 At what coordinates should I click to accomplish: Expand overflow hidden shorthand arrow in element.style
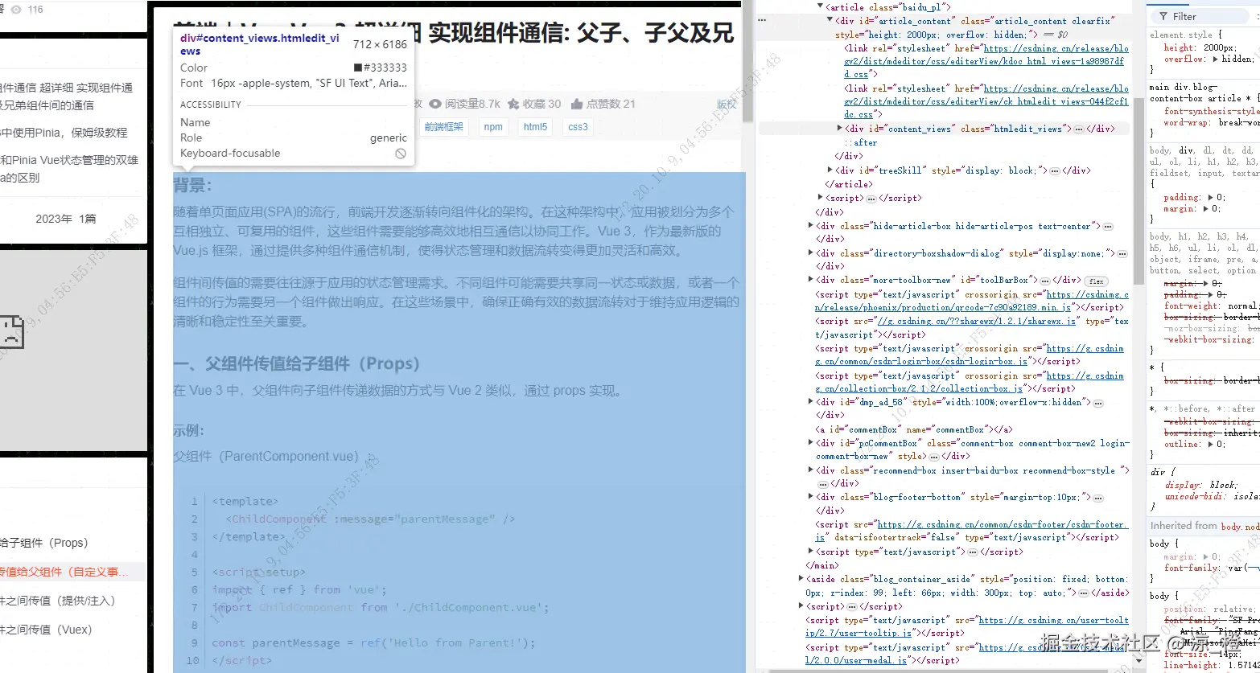click(x=1217, y=59)
